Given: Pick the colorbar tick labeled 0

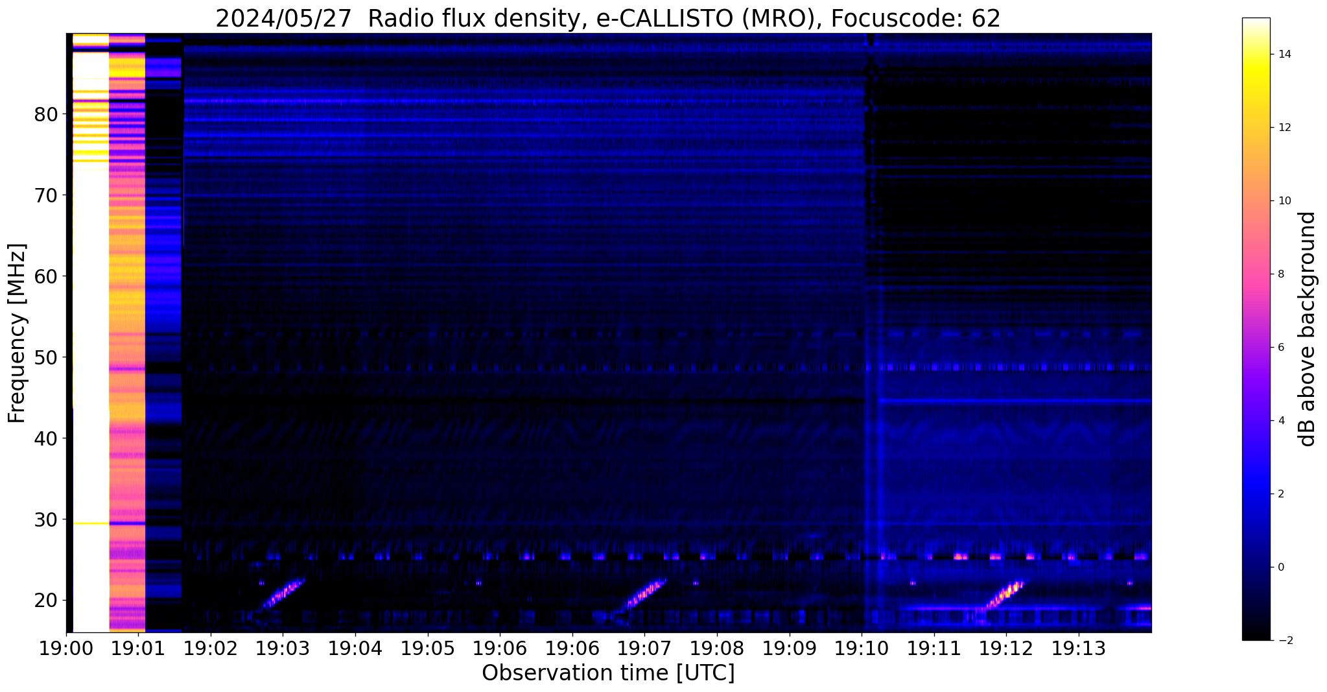Looking at the screenshot, I should point(1281,567).
